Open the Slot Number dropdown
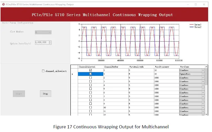The image size is (212, 132). tap(43, 32)
